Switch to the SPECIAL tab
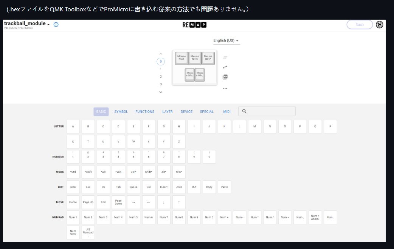This screenshot has width=394, height=249. [207, 112]
